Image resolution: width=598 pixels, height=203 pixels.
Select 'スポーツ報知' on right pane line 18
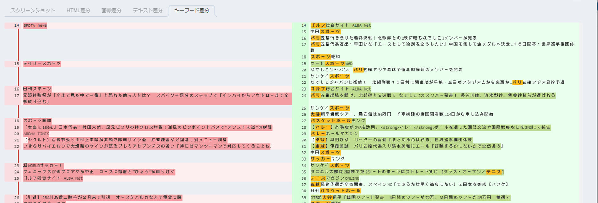click(x=325, y=57)
